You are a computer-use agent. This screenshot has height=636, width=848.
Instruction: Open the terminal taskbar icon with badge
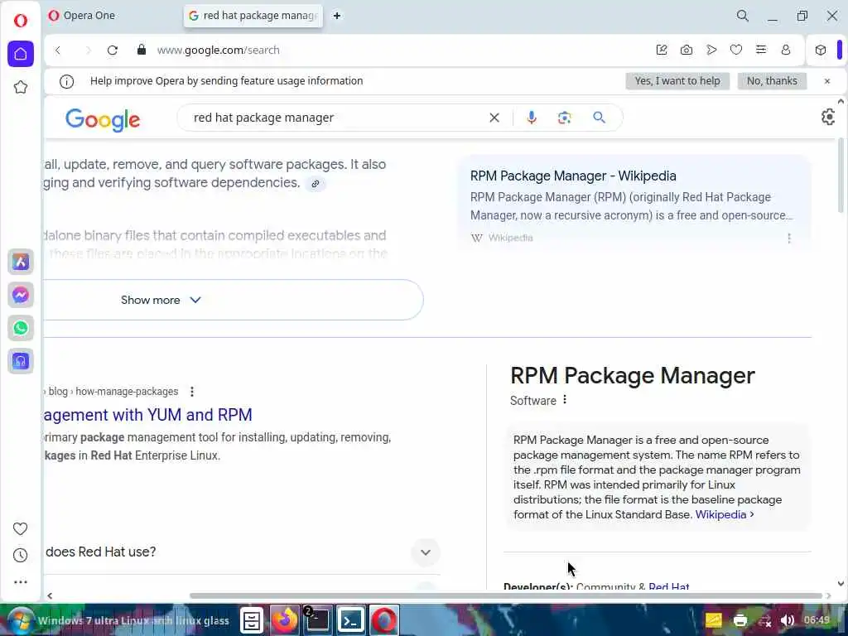click(x=317, y=620)
